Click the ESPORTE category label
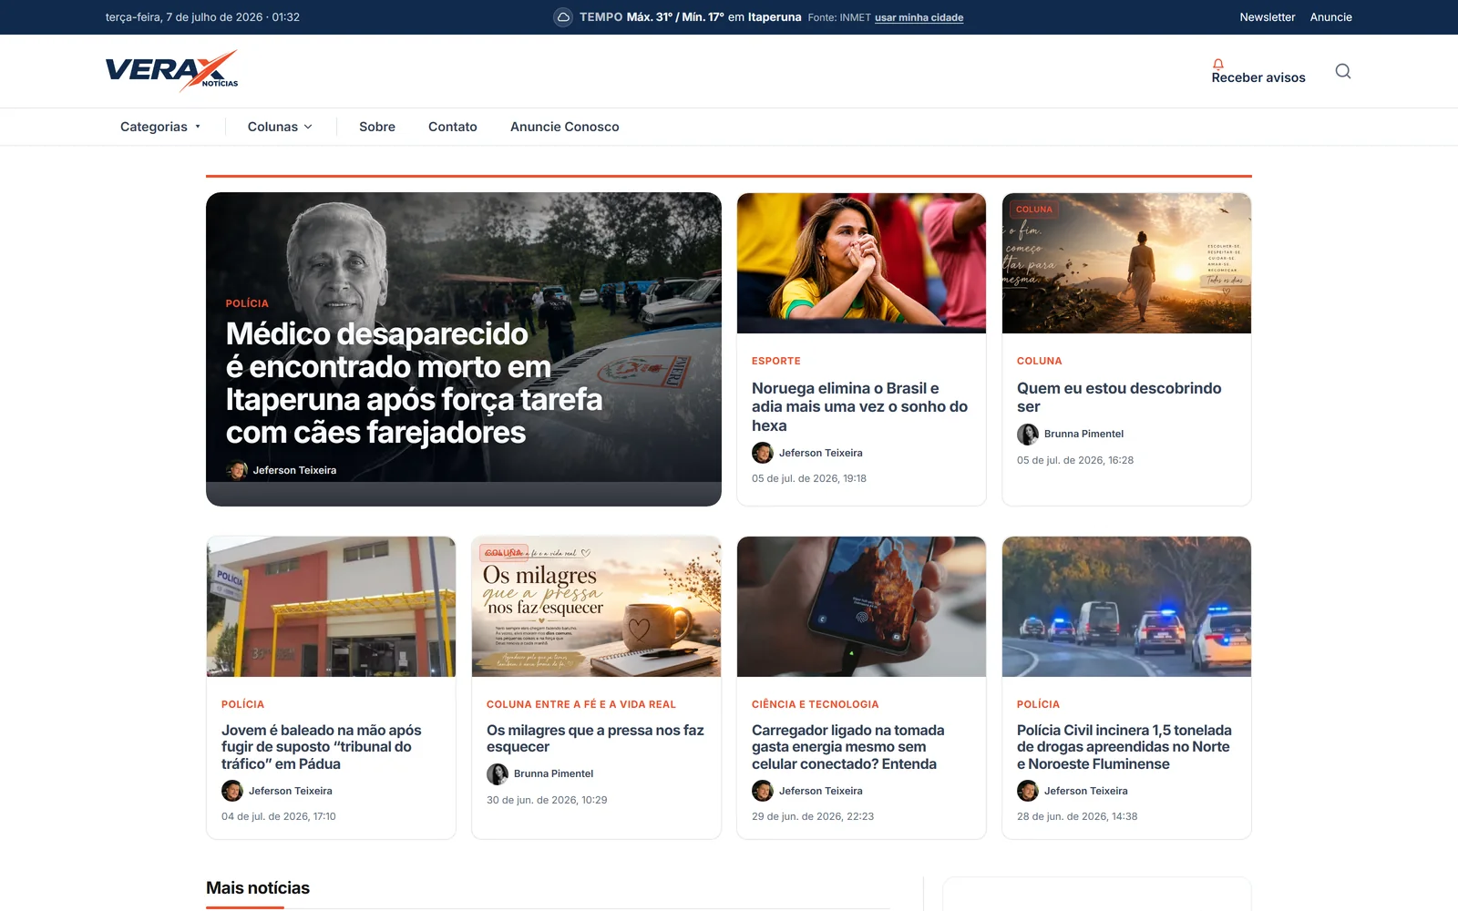Viewport: 1458px width, 911px height. point(776,361)
